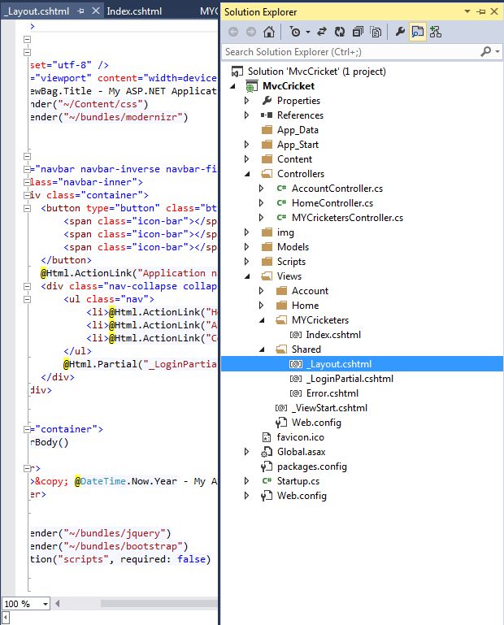
Task: Expand the Properties node
Action: click(x=247, y=101)
